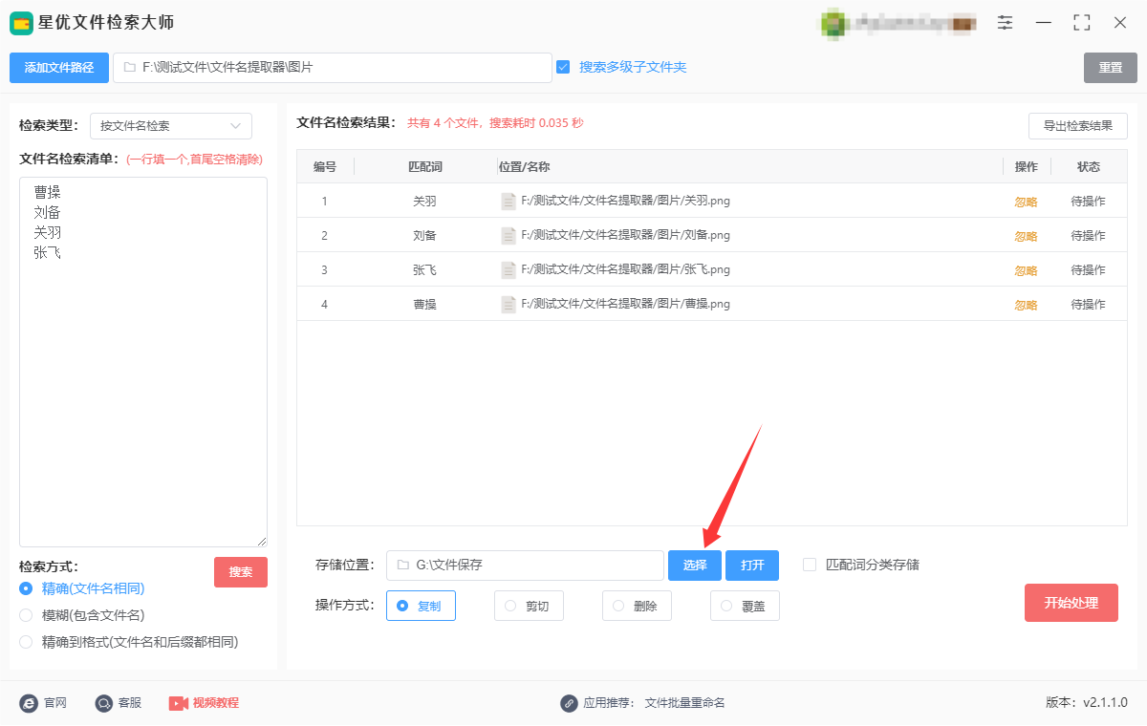Click the 刘备 line in search list
The height and width of the screenshot is (726, 1147).
pyautogui.click(x=47, y=212)
